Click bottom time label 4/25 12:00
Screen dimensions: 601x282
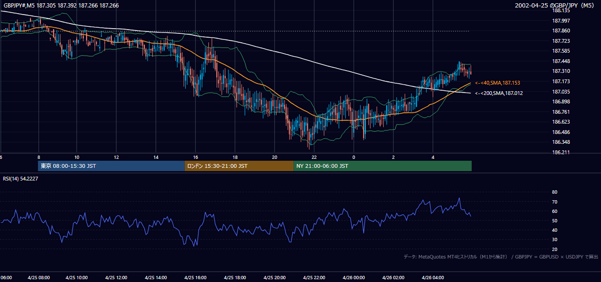click(117, 277)
